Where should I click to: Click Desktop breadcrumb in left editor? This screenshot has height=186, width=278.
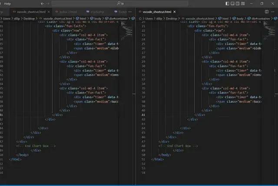pos(29,19)
